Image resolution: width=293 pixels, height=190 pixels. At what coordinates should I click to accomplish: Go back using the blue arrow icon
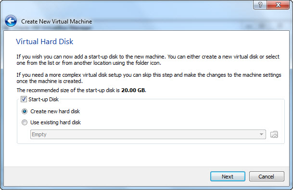pyautogui.click(x=11, y=21)
